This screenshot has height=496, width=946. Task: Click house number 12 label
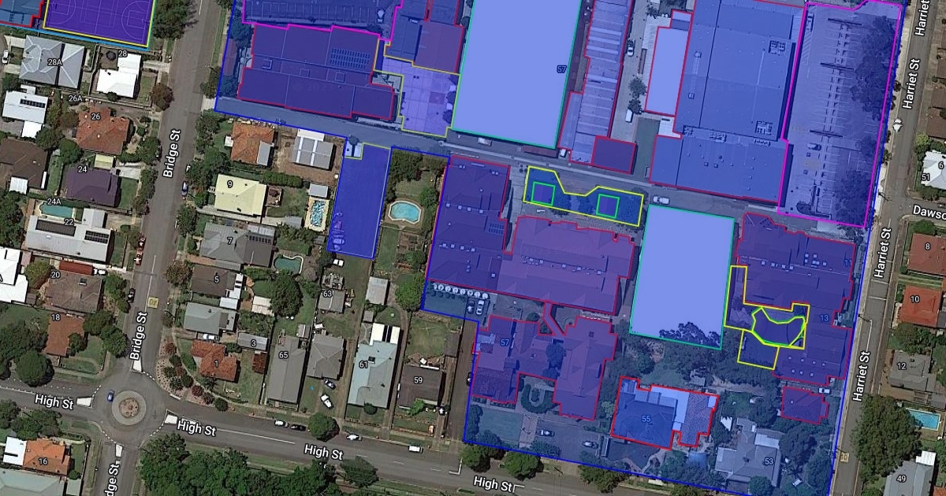tap(901, 366)
